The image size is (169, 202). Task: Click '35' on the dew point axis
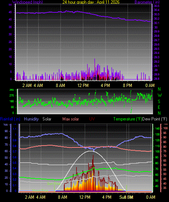point(165,188)
